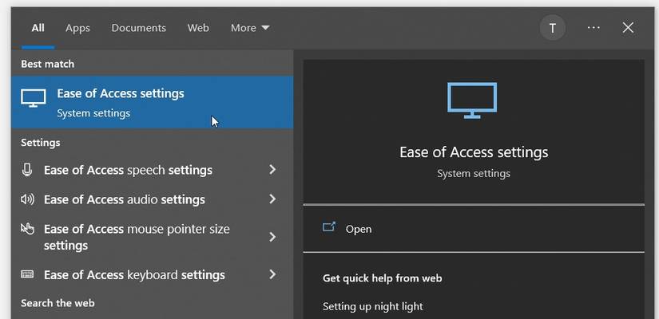659x319 pixels.
Task: Click the keyboard icon in Settings list
Action: click(x=27, y=274)
